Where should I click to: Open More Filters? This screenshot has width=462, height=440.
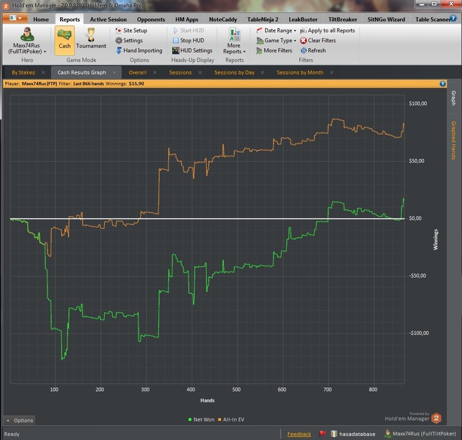pyautogui.click(x=274, y=50)
